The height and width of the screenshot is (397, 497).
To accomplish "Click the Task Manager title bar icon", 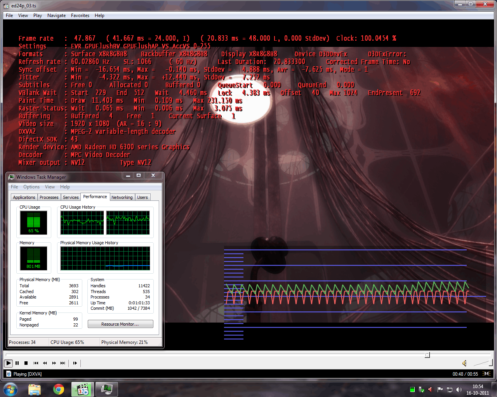I will pos(12,177).
